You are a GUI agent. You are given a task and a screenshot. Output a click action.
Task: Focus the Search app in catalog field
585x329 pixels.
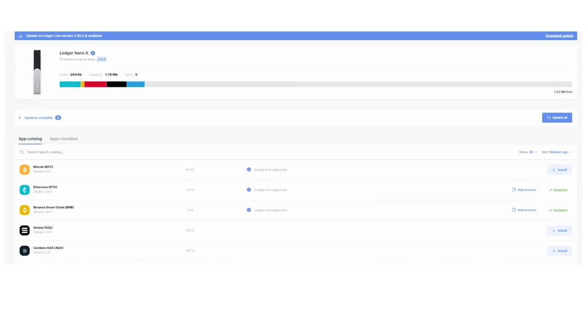click(114, 153)
